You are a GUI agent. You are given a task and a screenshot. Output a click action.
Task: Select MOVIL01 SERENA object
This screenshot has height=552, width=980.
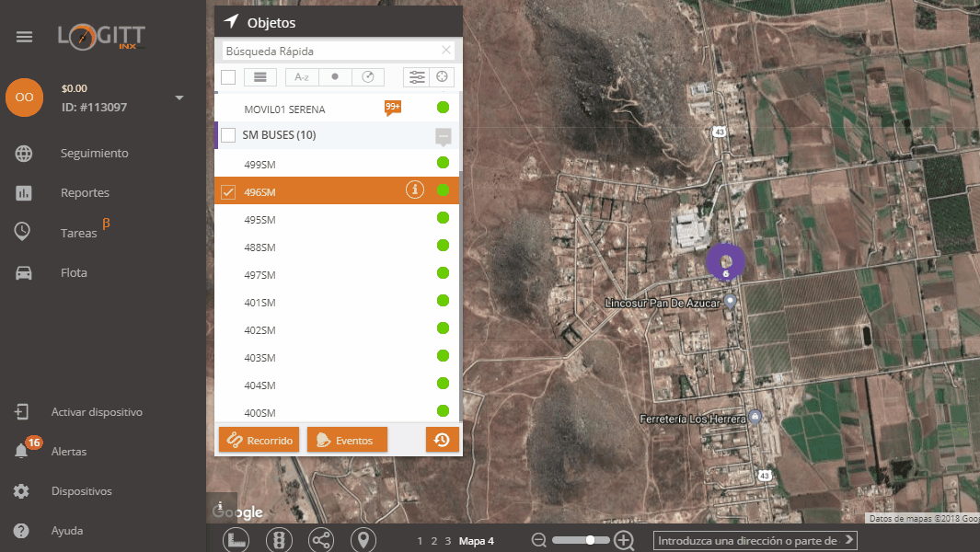tap(285, 109)
